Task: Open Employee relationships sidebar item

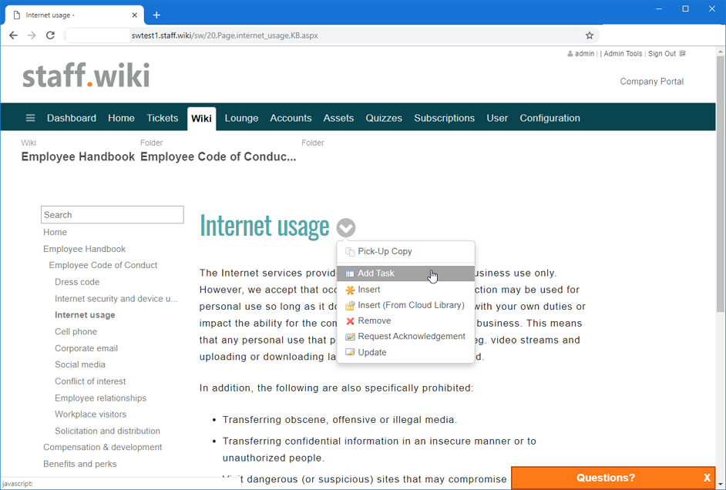Action: (100, 398)
